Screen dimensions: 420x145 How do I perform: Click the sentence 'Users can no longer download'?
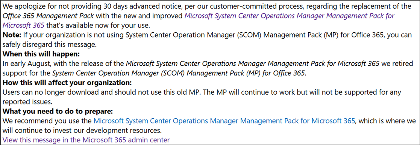point(44,92)
